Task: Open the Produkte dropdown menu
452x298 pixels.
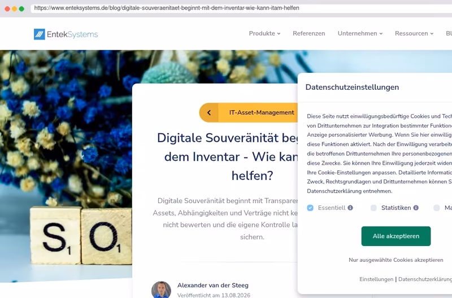Action: (x=264, y=33)
